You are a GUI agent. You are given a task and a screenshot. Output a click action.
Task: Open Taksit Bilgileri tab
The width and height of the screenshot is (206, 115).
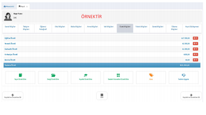tap(141, 28)
